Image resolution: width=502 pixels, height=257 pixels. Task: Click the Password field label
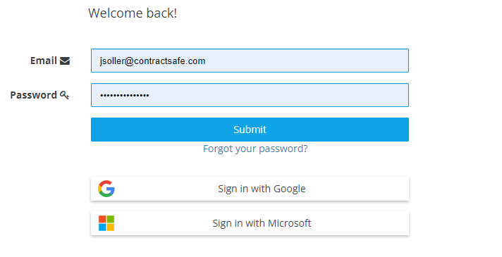click(x=34, y=95)
